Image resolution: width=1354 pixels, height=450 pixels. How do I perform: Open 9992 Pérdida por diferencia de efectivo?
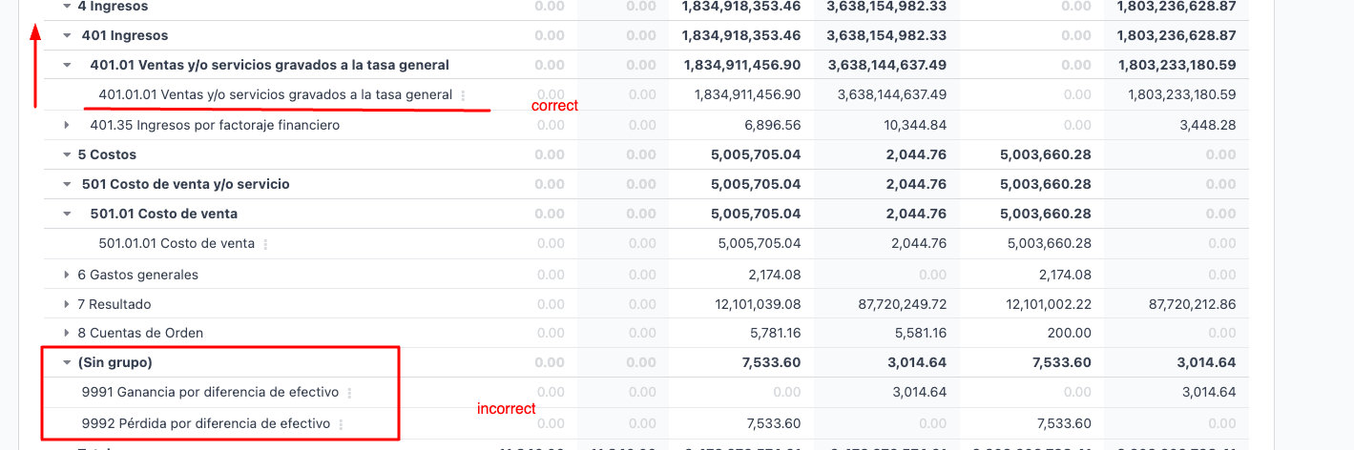click(x=206, y=423)
